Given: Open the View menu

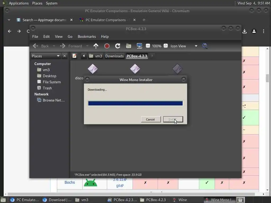Looking at the screenshot, I should pos(59,36).
